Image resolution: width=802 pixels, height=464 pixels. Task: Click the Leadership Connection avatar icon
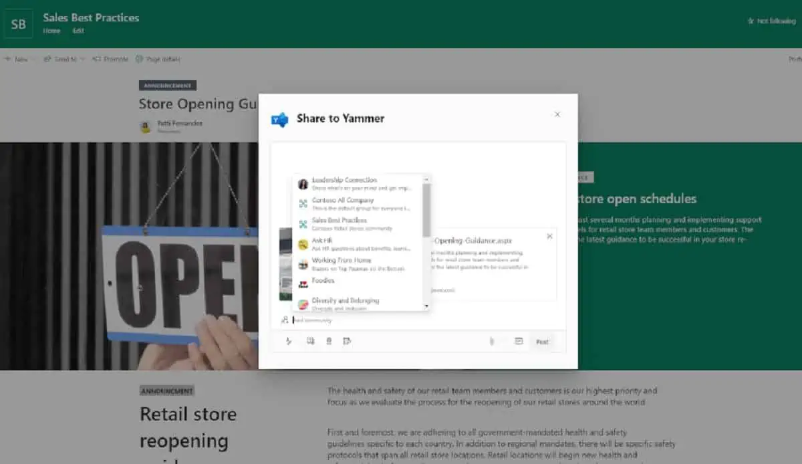303,184
